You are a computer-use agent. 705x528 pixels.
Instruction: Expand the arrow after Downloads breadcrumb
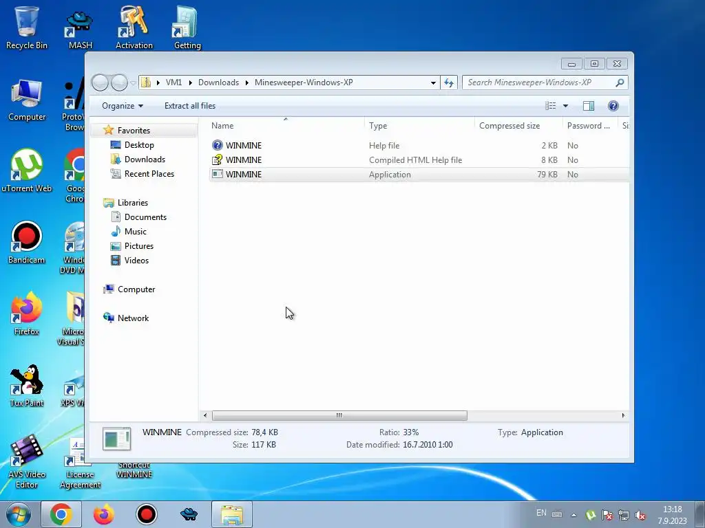click(247, 82)
